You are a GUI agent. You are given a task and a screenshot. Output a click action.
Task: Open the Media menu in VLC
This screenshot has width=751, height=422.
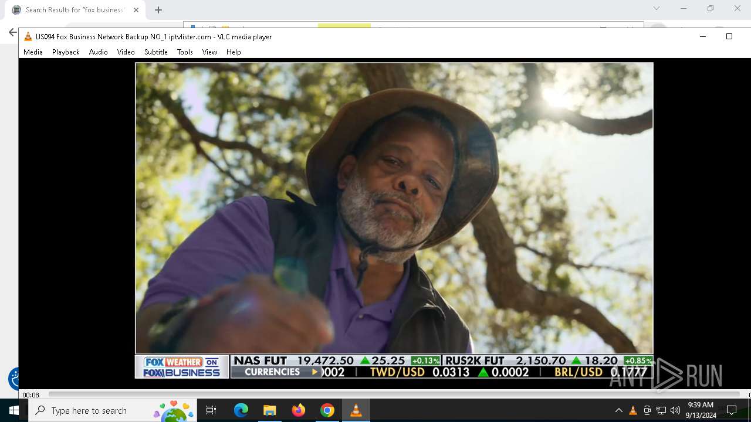33,52
